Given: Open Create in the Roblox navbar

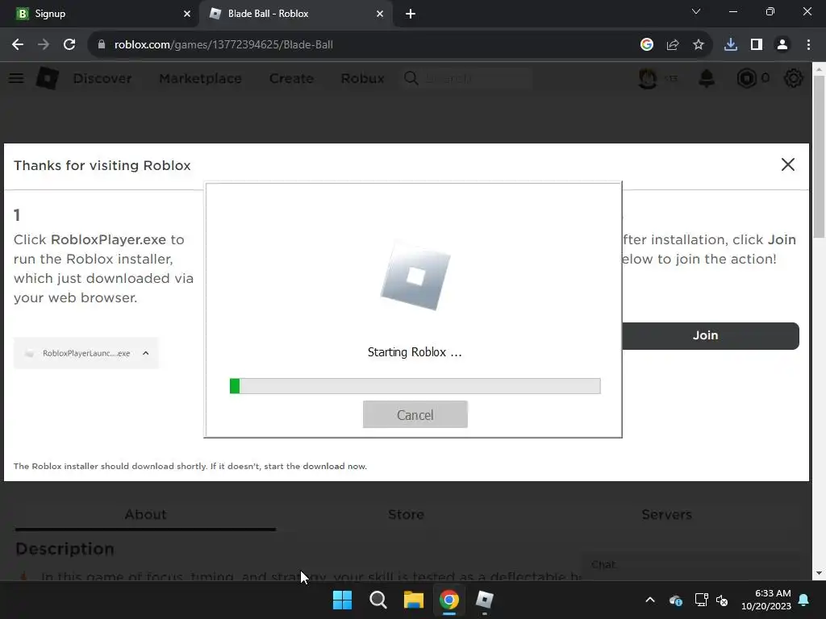Looking at the screenshot, I should (291, 78).
